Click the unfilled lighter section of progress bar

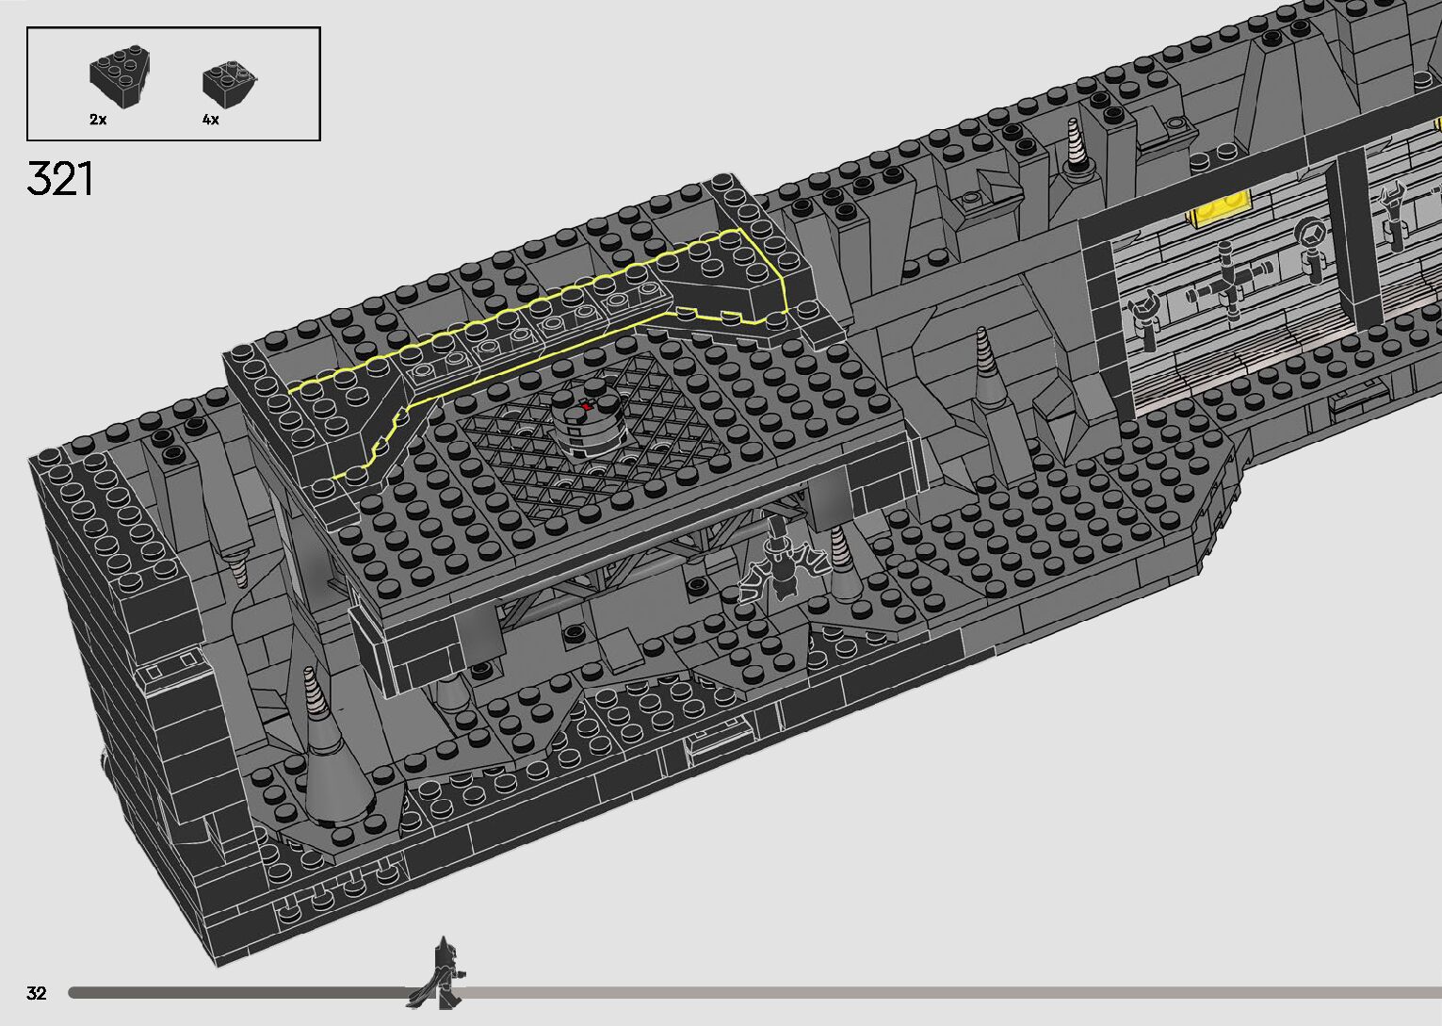942,992
